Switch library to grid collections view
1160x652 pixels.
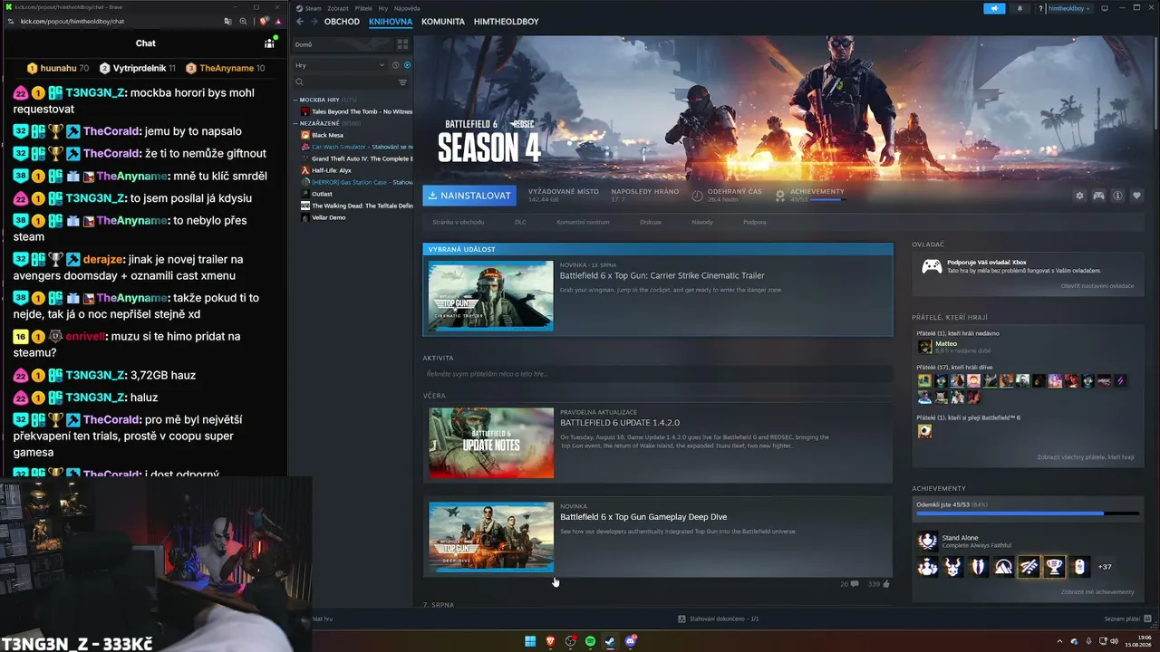pos(402,43)
